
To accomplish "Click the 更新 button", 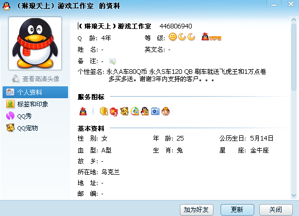I will 237,210.
